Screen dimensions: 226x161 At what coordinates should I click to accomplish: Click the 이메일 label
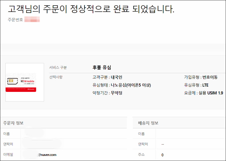(x=8, y=155)
